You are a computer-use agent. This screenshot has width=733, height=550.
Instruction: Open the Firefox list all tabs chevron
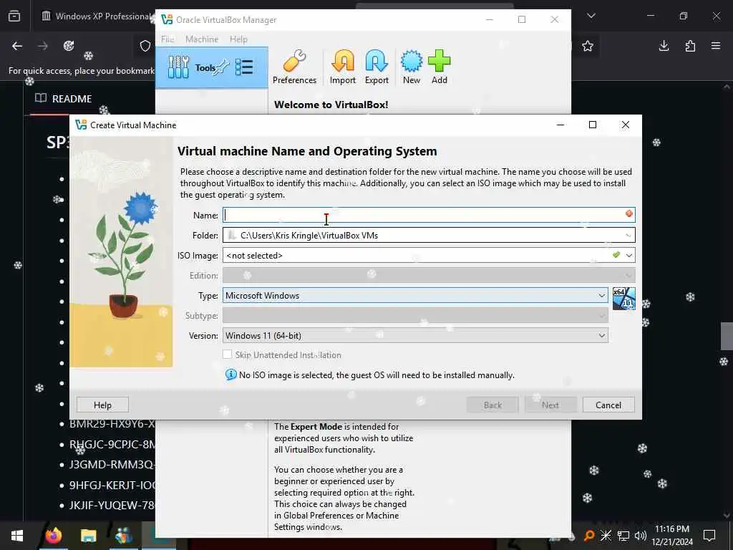click(591, 16)
